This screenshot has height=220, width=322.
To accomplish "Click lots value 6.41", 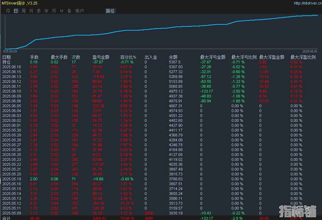I will coord(34,184).
